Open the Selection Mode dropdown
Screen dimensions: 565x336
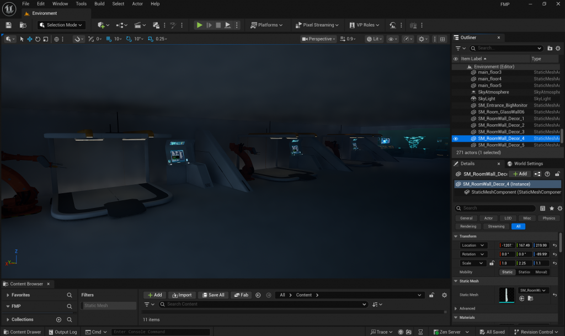pos(61,25)
